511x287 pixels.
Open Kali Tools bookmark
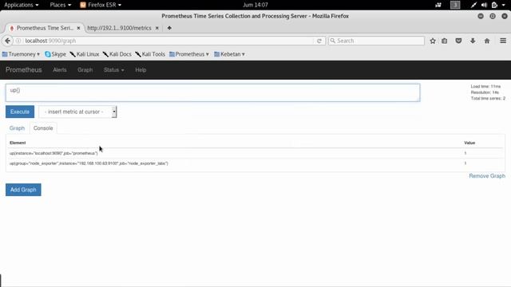pos(150,54)
